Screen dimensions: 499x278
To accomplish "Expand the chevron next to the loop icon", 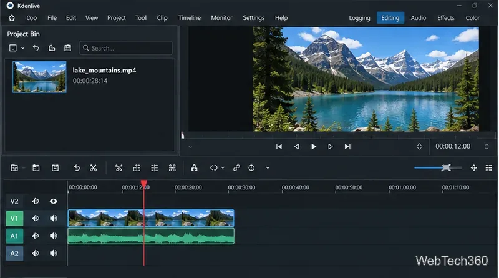I will coord(223,168).
